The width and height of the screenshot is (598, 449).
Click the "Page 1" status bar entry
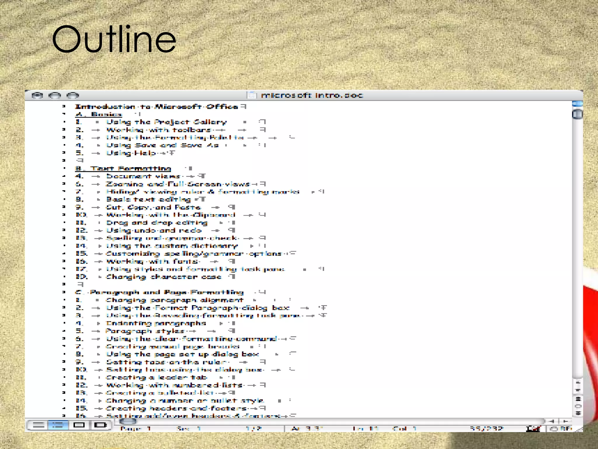click(x=136, y=429)
